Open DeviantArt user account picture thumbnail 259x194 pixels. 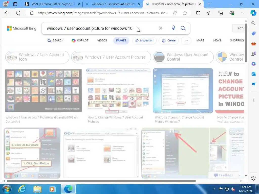[43, 91]
